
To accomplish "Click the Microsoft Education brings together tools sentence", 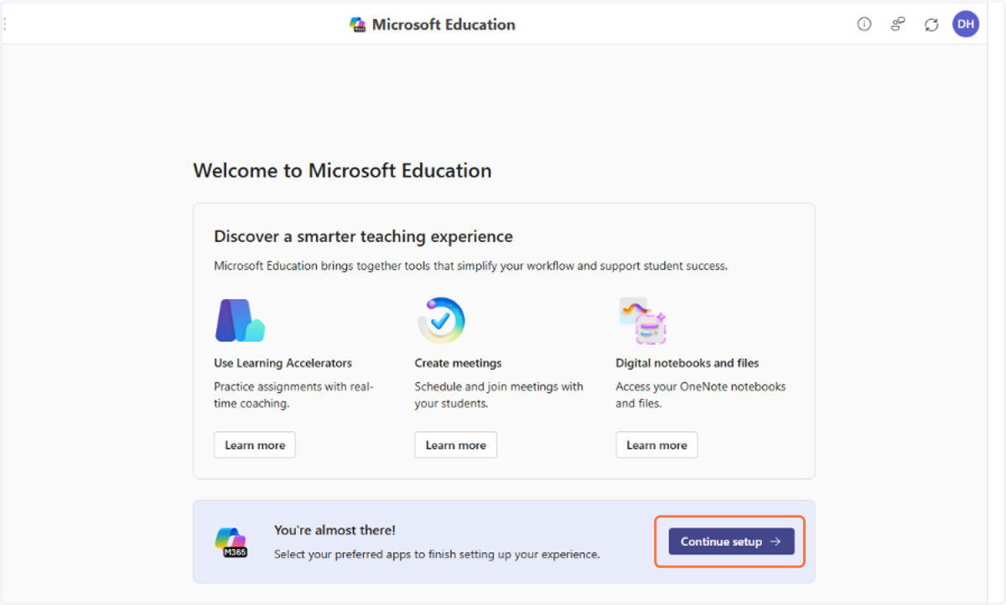I will pos(470,266).
